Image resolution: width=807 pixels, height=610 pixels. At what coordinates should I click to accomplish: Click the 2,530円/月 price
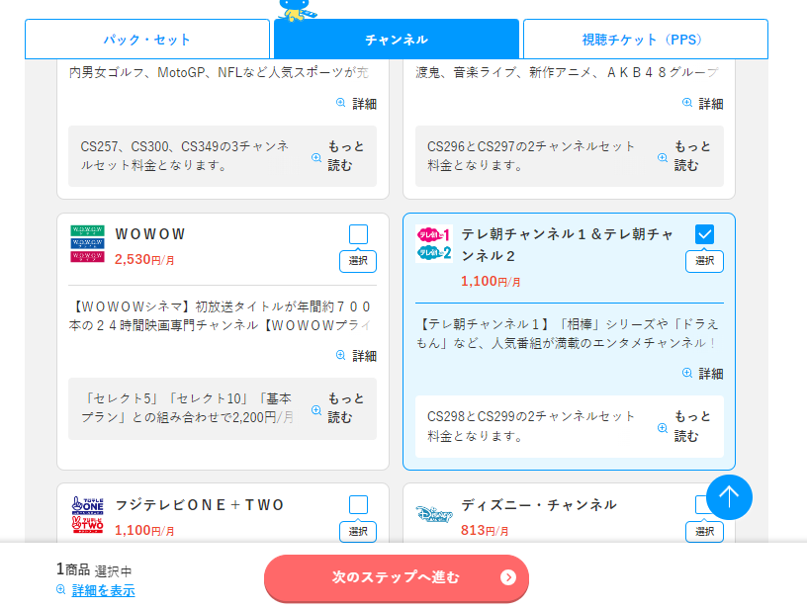click(x=144, y=260)
